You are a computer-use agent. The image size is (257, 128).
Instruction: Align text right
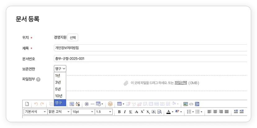tap(221, 112)
